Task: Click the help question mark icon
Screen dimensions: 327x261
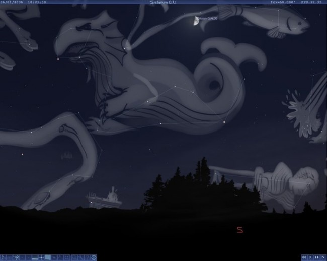Action: [x=87, y=257]
